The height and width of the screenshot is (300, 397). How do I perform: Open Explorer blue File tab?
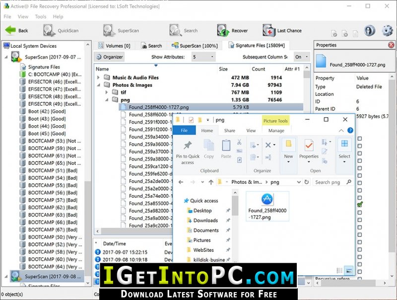[184, 130]
